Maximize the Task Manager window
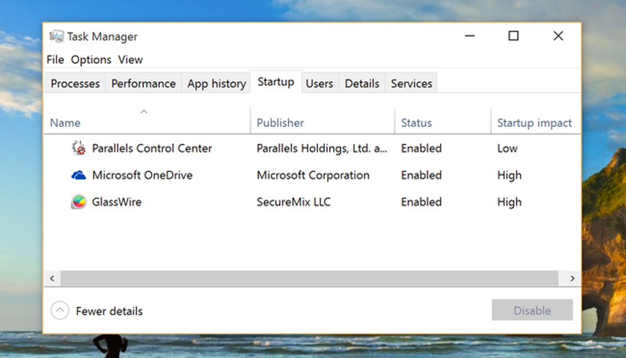 click(513, 36)
